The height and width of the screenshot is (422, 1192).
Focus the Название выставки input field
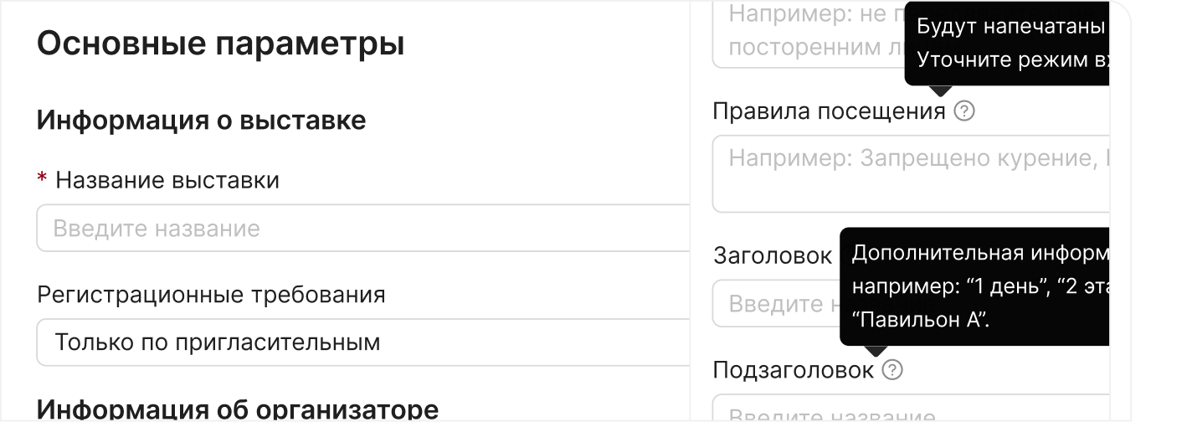(363, 228)
